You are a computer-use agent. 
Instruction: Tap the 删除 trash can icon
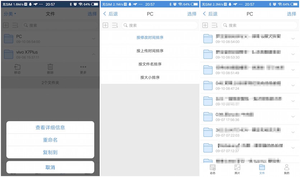[50, 67]
